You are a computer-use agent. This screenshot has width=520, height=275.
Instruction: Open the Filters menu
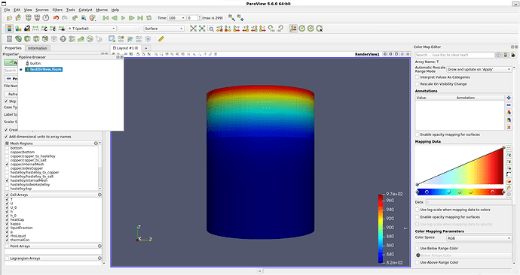coord(57,10)
